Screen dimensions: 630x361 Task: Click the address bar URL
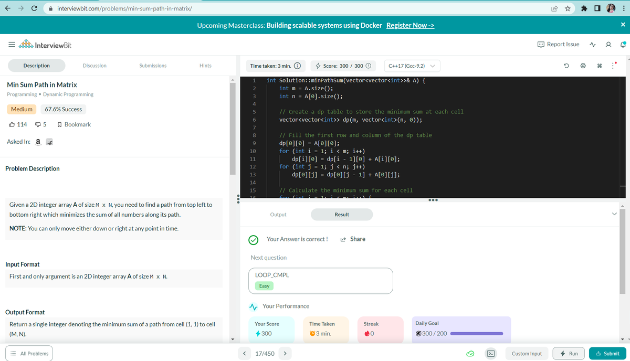[124, 8]
